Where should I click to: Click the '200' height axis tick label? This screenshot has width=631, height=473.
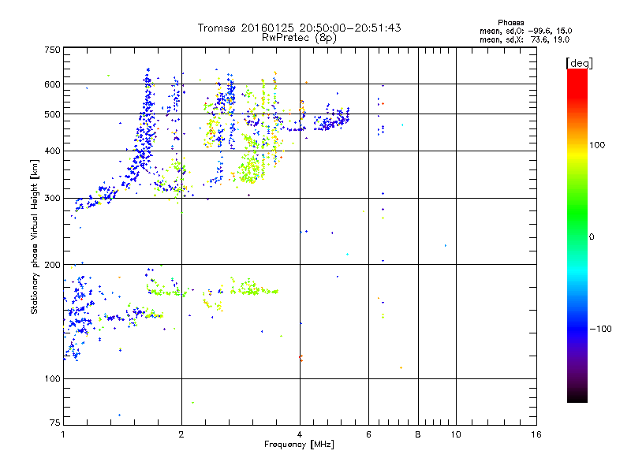click(52, 265)
